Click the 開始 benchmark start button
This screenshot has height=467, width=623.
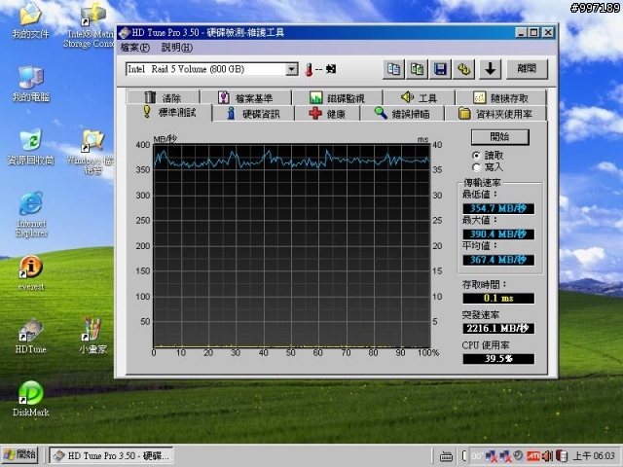(x=499, y=137)
